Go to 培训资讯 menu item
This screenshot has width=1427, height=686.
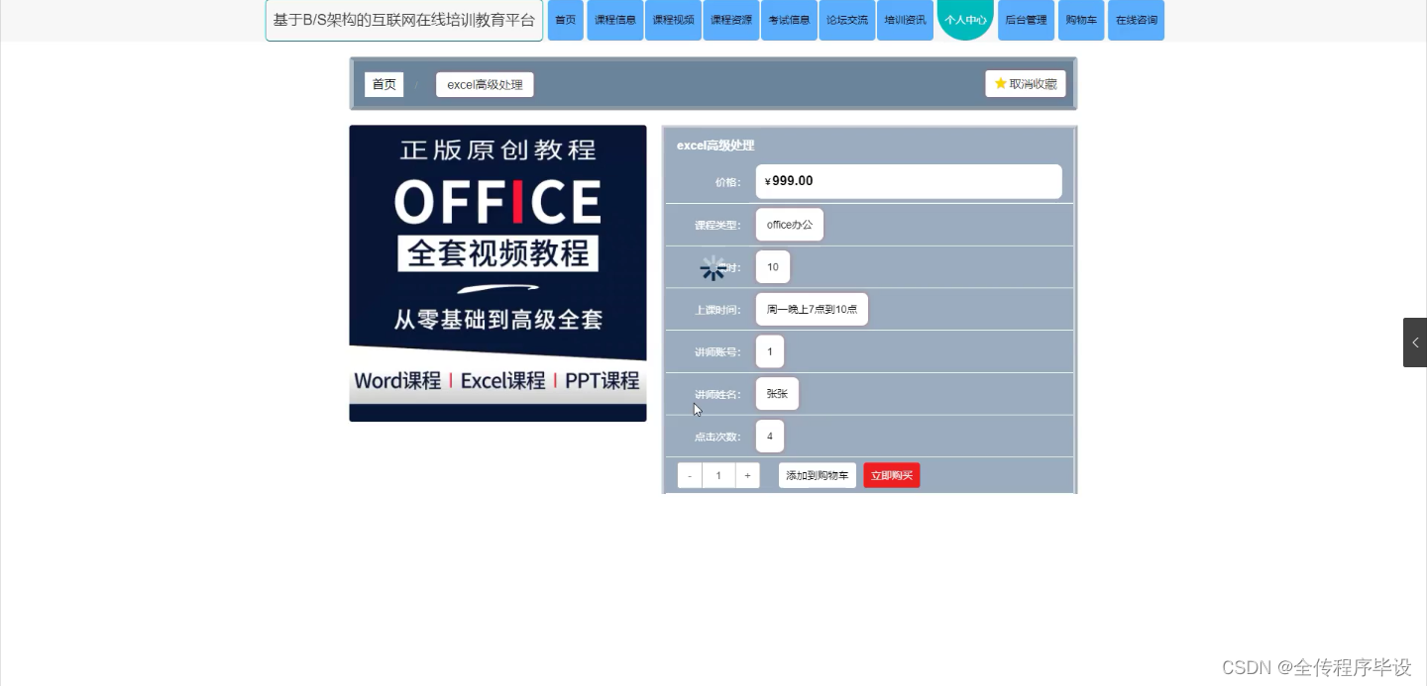tap(905, 20)
